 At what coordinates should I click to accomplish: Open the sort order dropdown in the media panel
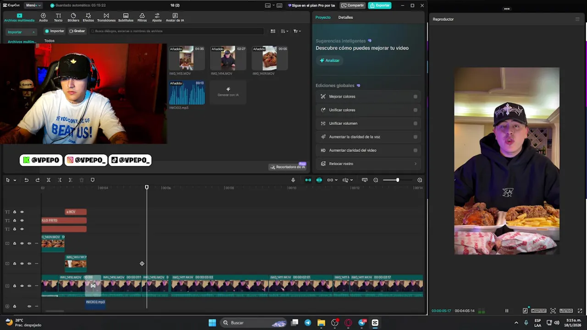tap(284, 31)
